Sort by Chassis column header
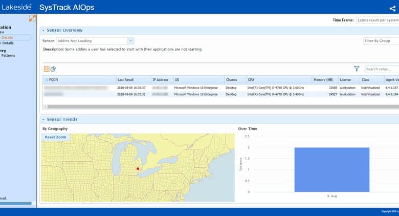The width and height of the screenshot is (399, 216). click(x=235, y=80)
